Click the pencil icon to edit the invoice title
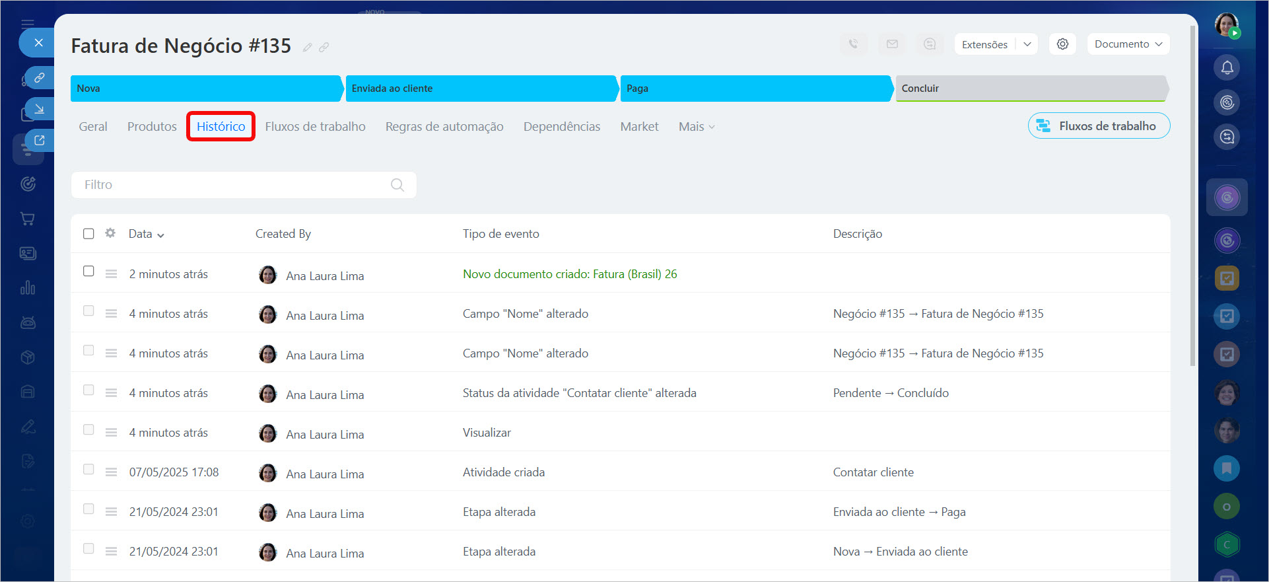1269x582 pixels. point(307,48)
